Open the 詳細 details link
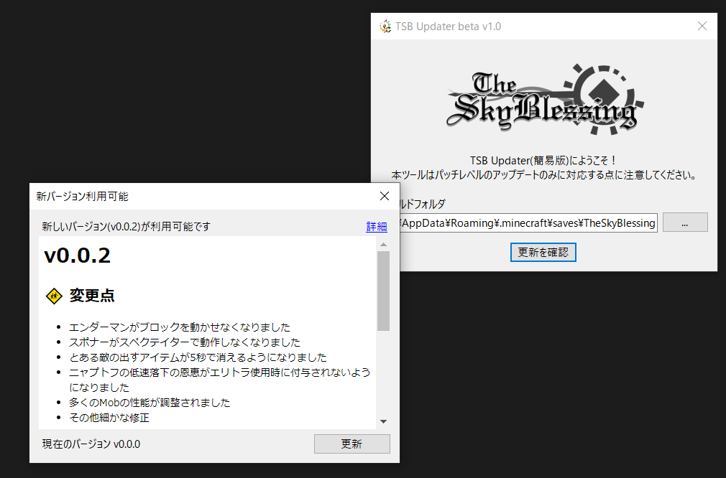Screen dimensions: 726x478 pyautogui.click(x=377, y=227)
